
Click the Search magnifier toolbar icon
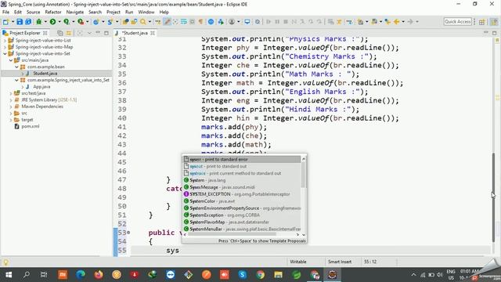(142, 22)
